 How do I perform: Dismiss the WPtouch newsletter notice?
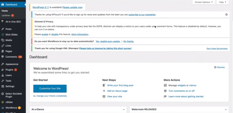click(x=226, y=15)
